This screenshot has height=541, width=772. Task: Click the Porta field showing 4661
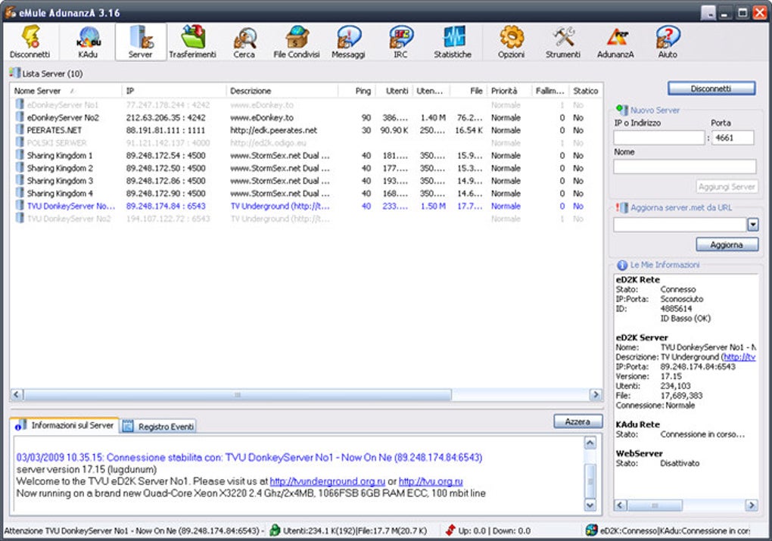click(733, 138)
